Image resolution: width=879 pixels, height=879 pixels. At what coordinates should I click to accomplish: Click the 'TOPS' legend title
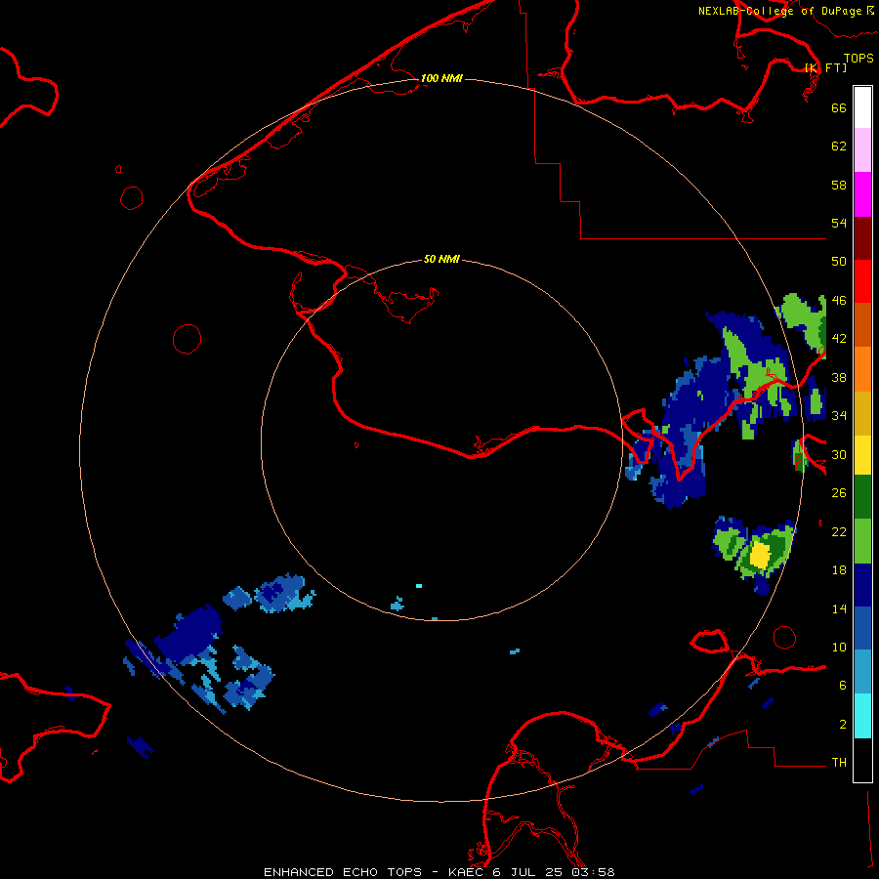858,58
